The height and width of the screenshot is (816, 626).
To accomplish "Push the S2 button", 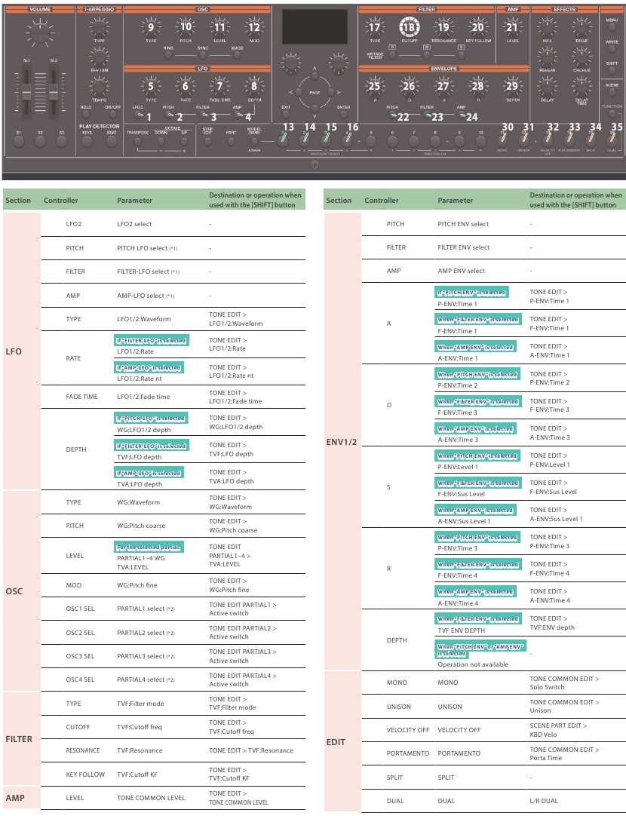I will point(41,142).
